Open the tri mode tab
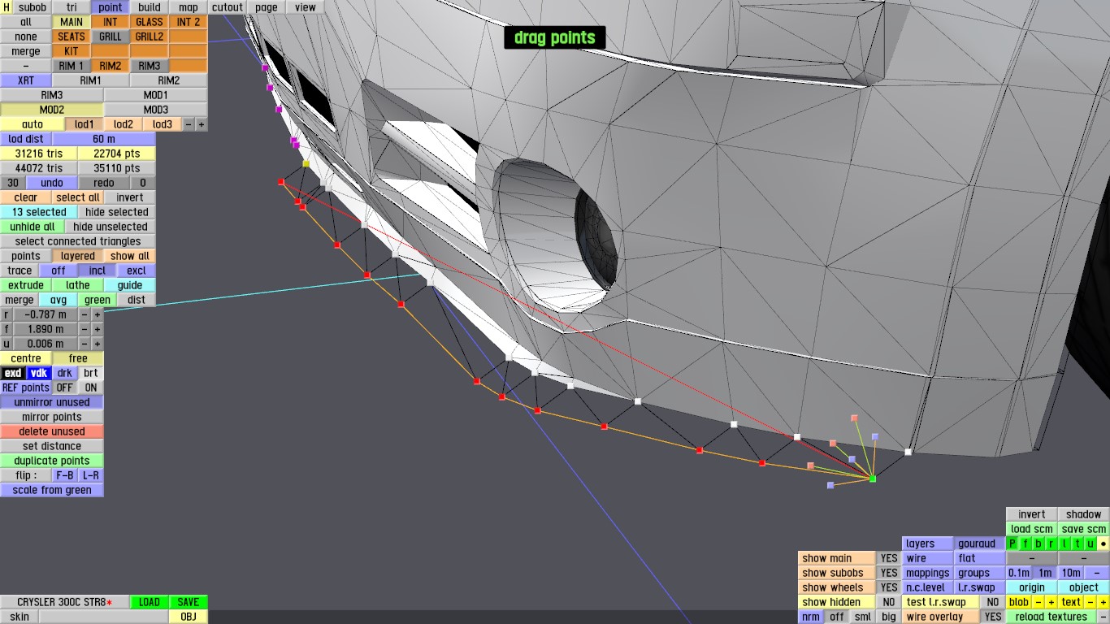Viewport: 1110px width, 624px height. (x=72, y=7)
